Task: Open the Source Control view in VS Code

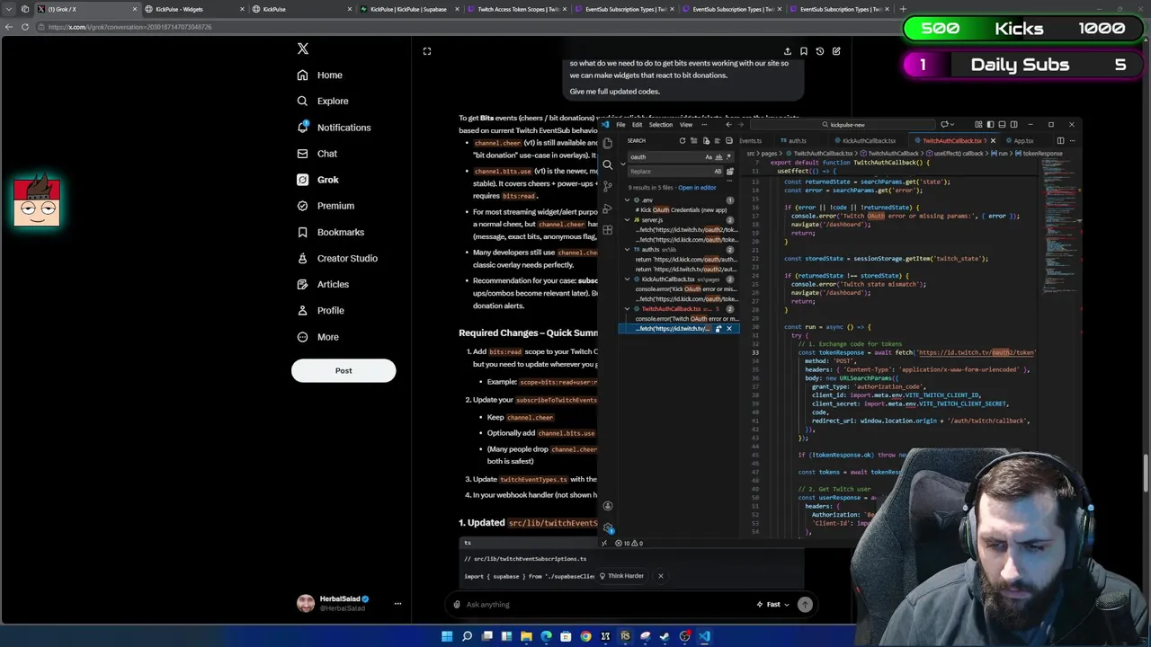Action: coord(608,186)
